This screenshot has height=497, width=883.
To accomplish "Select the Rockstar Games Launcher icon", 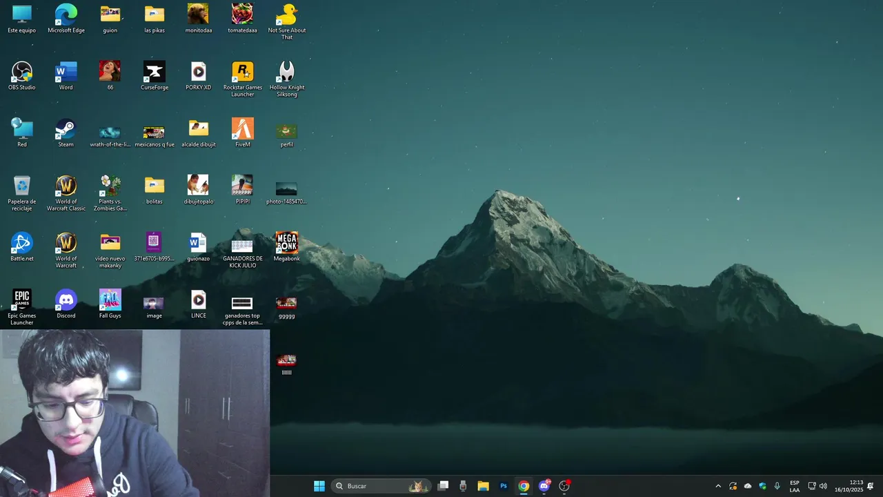I will coord(243,79).
